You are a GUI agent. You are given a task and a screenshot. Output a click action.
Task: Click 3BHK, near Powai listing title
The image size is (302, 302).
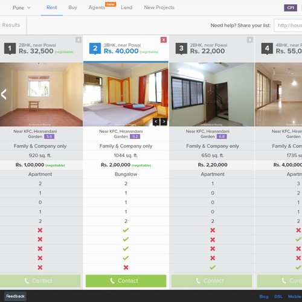[x=122, y=45]
